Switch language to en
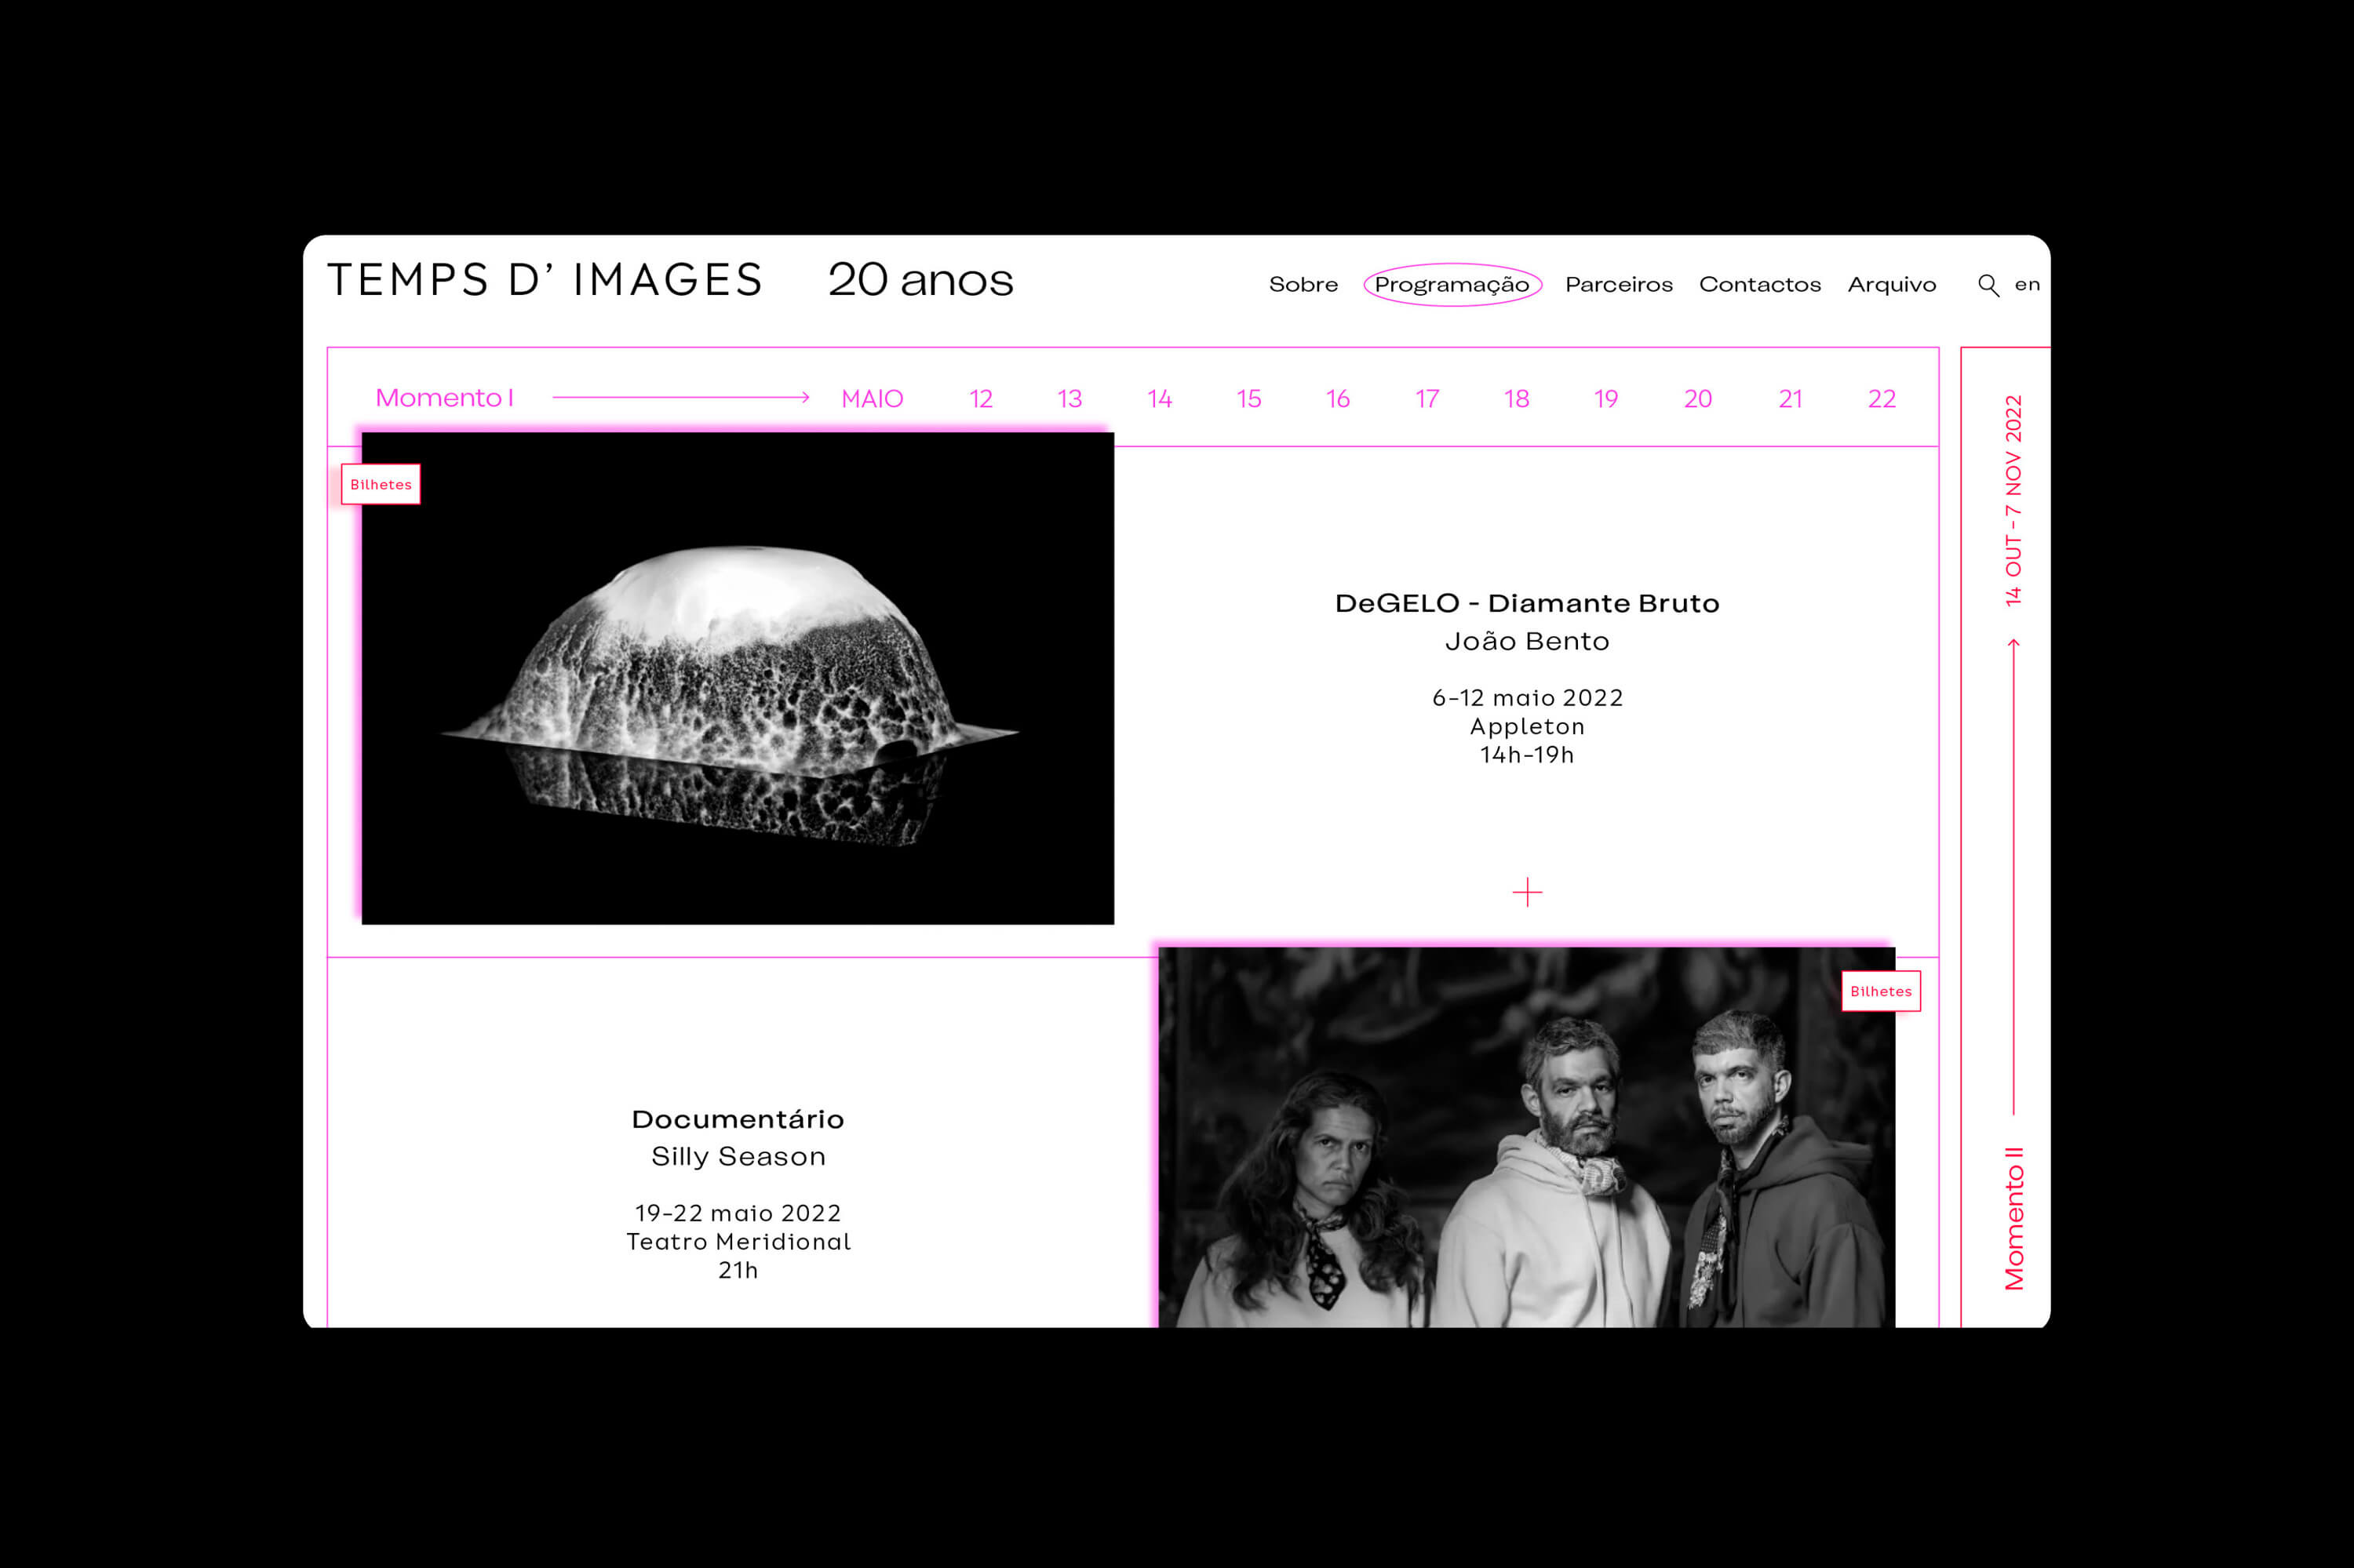 point(2027,285)
